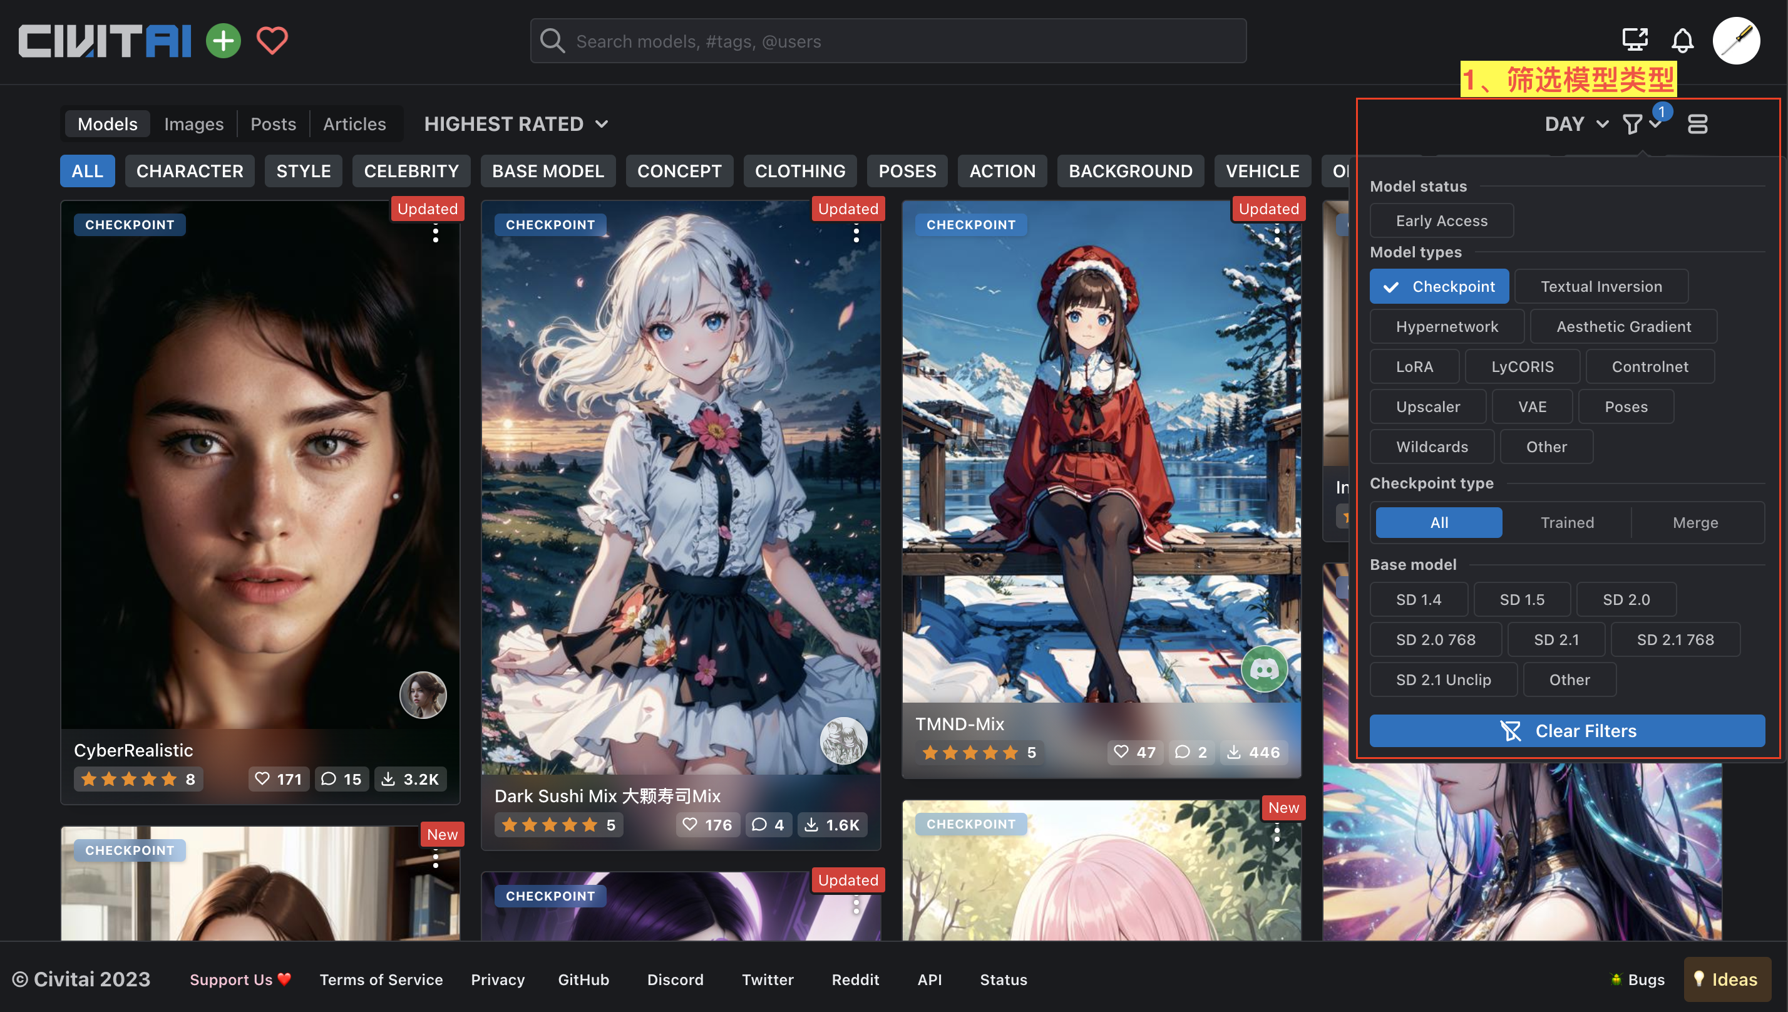The height and width of the screenshot is (1012, 1788).
Task: Switch layout via stacked view icon
Action: tap(1697, 124)
